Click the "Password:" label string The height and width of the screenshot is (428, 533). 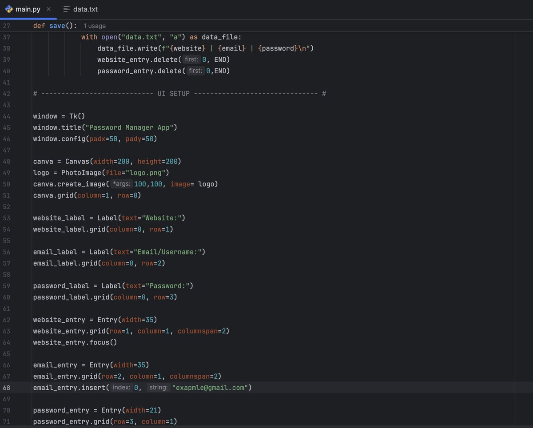coord(167,286)
